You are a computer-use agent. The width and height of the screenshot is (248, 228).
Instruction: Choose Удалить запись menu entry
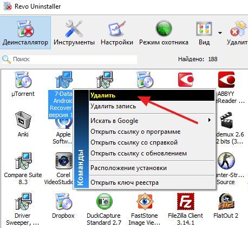(x=152, y=106)
